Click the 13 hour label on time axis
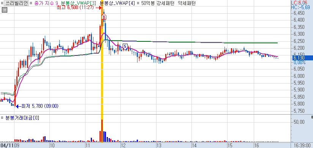The image size is (313, 148). coord(159,145)
